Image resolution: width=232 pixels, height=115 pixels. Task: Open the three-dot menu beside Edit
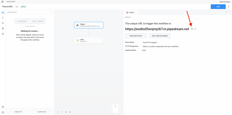tap(229, 7)
